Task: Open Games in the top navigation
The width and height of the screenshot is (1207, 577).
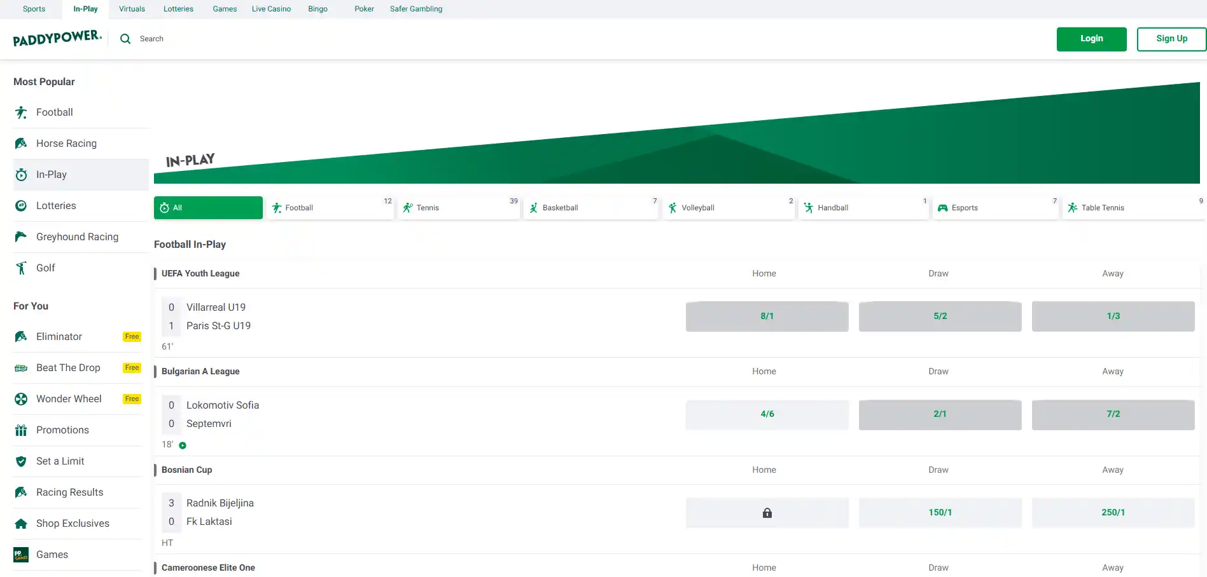Action: [x=225, y=9]
